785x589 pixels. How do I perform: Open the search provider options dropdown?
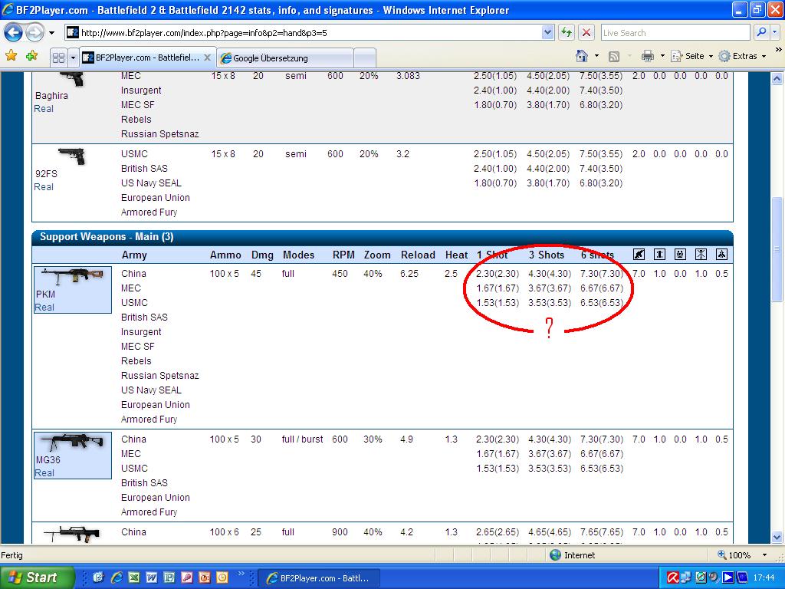click(775, 32)
